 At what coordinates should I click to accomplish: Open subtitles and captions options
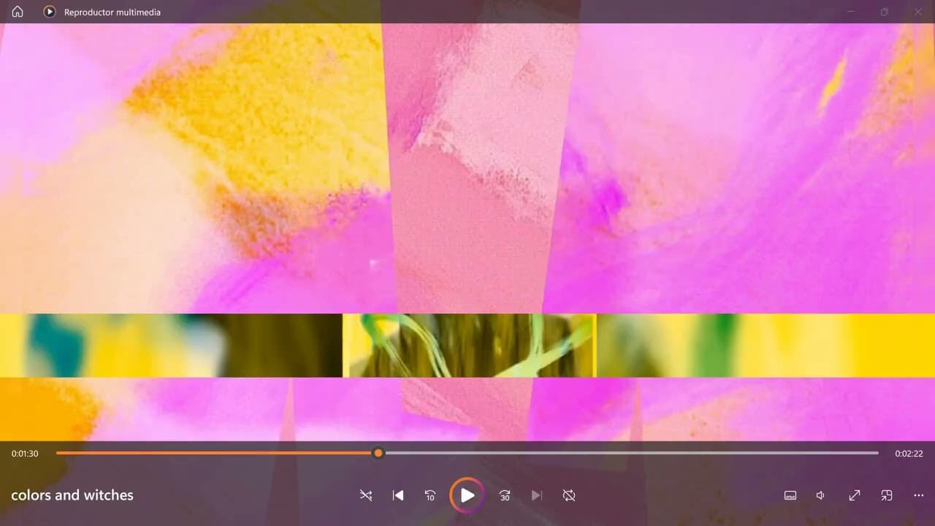pos(790,495)
